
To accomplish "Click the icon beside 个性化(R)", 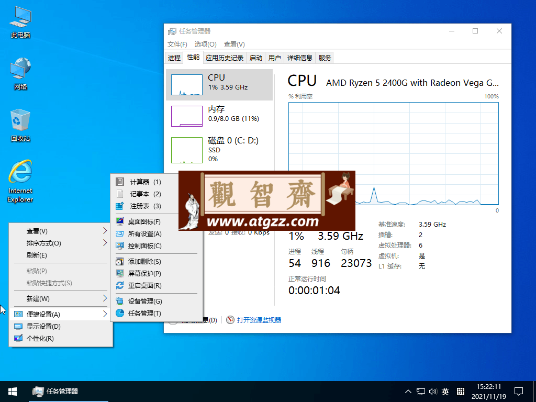I will pyautogui.click(x=18, y=339).
